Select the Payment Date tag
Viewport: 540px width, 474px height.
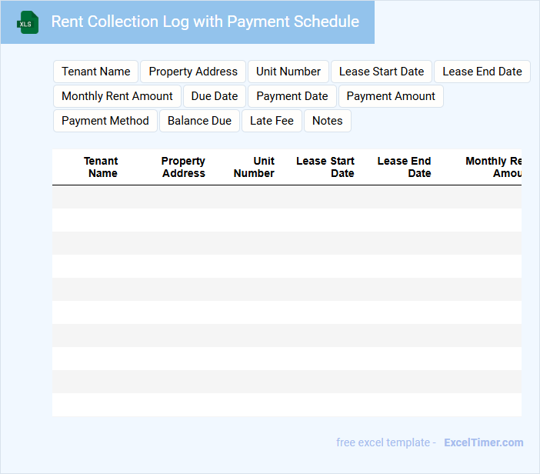[x=292, y=96]
